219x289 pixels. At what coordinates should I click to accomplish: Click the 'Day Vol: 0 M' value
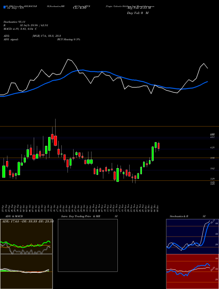(138, 13)
